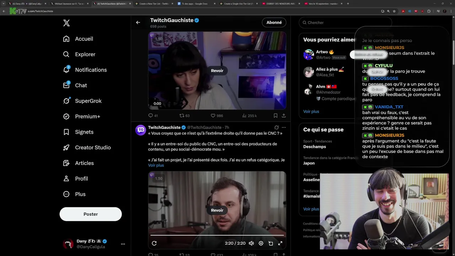The width and height of the screenshot is (455, 256).
Task: Click the browser profile avatar icon
Action: point(445,11)
